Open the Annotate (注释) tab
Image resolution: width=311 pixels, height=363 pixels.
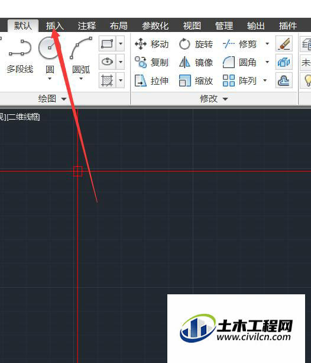(87, 25)
